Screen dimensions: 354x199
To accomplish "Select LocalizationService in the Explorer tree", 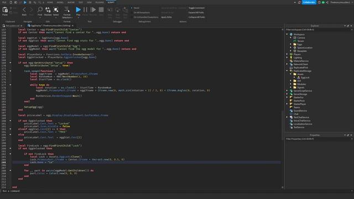I will (x=303, y=124).
